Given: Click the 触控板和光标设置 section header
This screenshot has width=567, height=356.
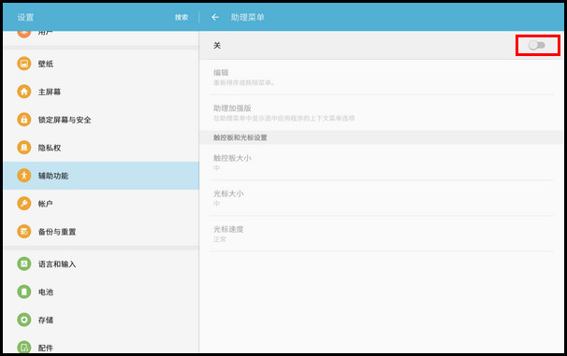Looking at the screenshot, I should tap(240, 137).
